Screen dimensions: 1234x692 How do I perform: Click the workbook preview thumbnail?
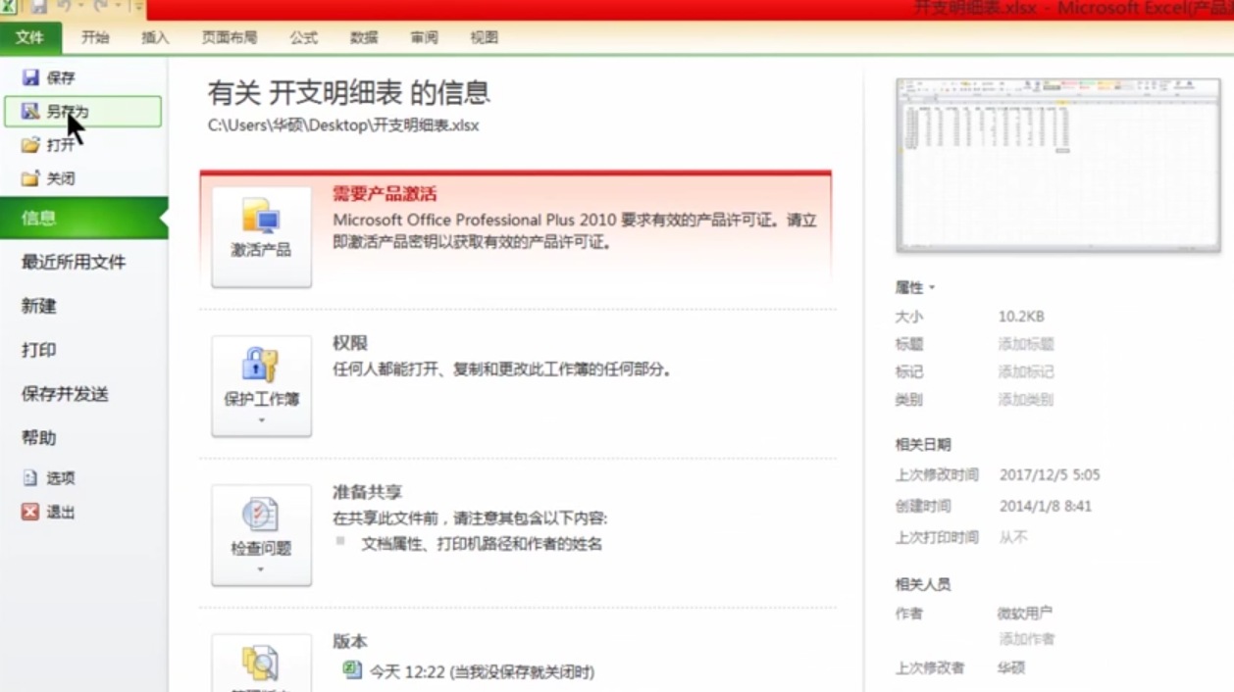tap(1056, 166)
